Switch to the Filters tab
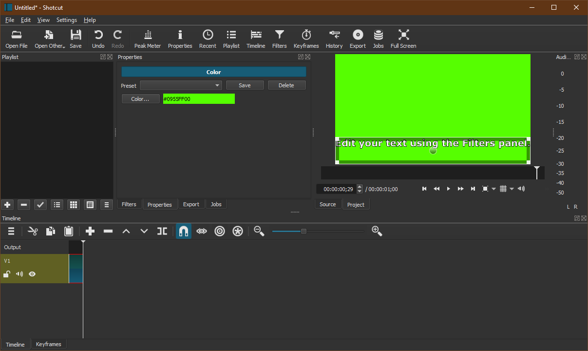This screenshot has width=588, height=351. point(129,204)
